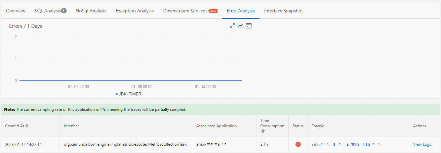The image size is (441, 153).
Task: Open the SQL Analysis tab
Action: point(48,11)
